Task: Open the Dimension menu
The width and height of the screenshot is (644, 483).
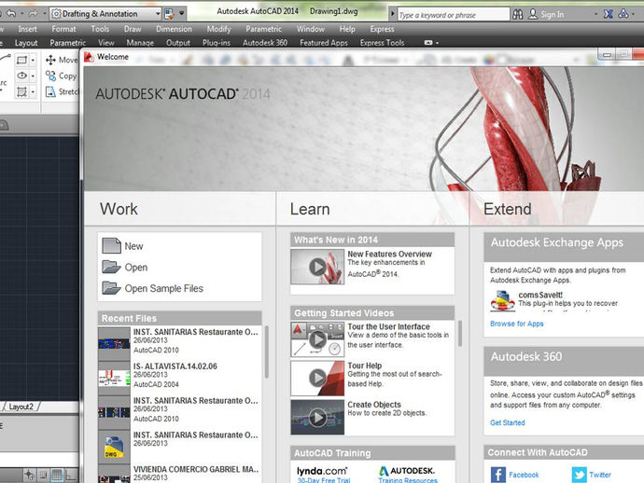Action: (x=174, y=29)
